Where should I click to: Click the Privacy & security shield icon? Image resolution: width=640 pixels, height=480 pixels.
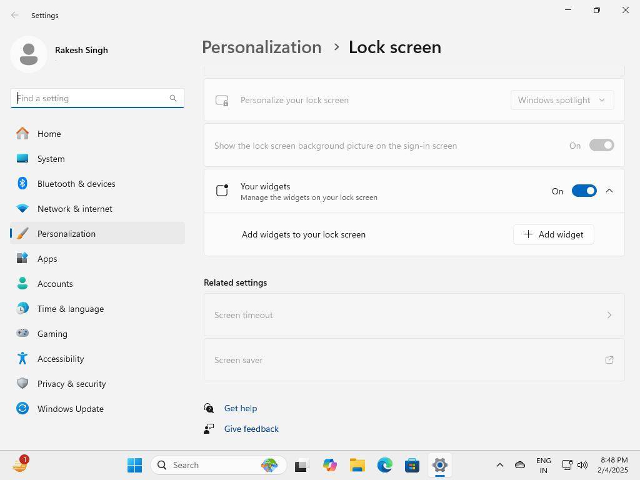pyautogui.click(x=22, y=383)
